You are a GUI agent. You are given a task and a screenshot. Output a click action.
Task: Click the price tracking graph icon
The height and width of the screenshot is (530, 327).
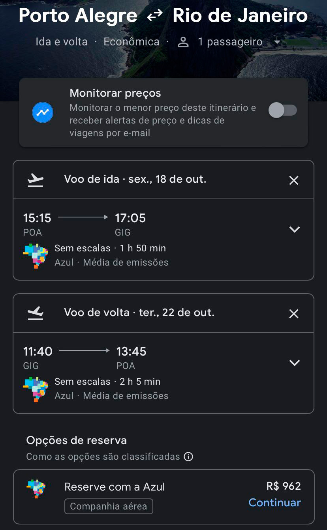coord(43,112)
